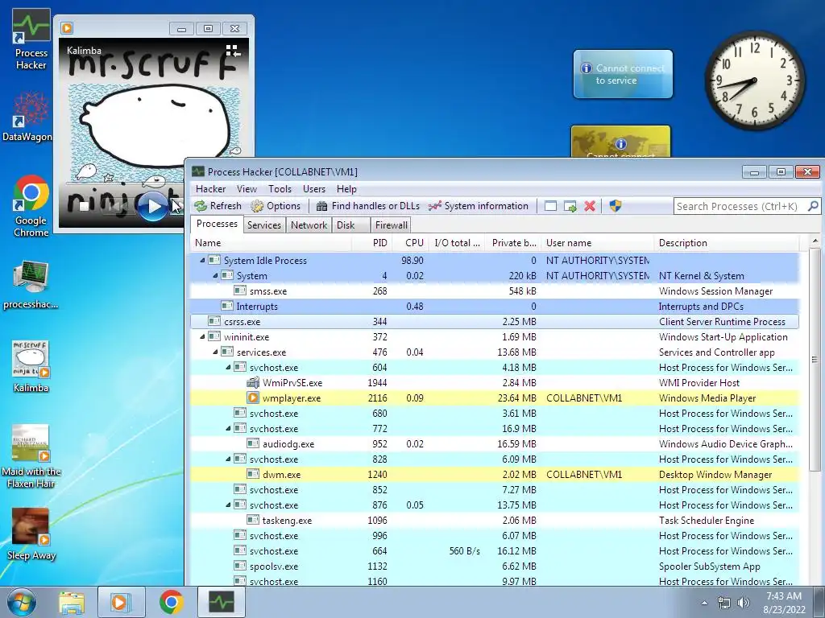Click the process list vertical scrollbar
This screenshot has width=825, height=618.
[x=815, y=360]
